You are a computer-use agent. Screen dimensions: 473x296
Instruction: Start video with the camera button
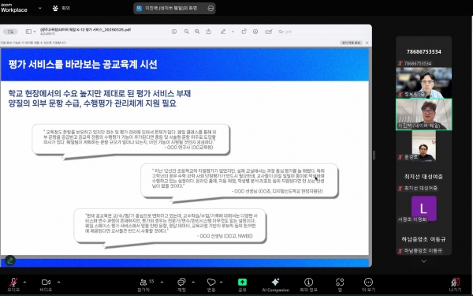click(46, 284)
